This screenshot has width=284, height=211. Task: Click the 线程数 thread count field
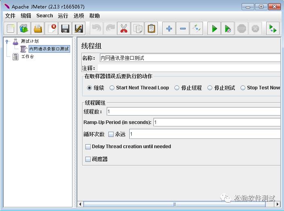point(193,112)
